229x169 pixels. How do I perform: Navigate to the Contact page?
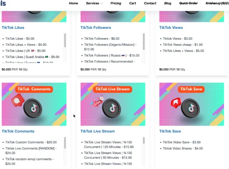click(150, 3)
